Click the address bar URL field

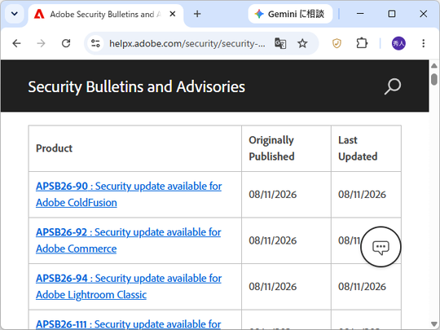(187, 43)
